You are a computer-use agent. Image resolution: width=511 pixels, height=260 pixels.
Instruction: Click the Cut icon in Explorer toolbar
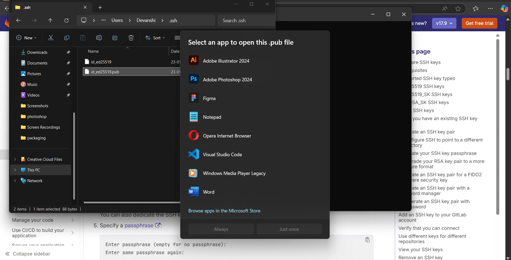(51, 38)
